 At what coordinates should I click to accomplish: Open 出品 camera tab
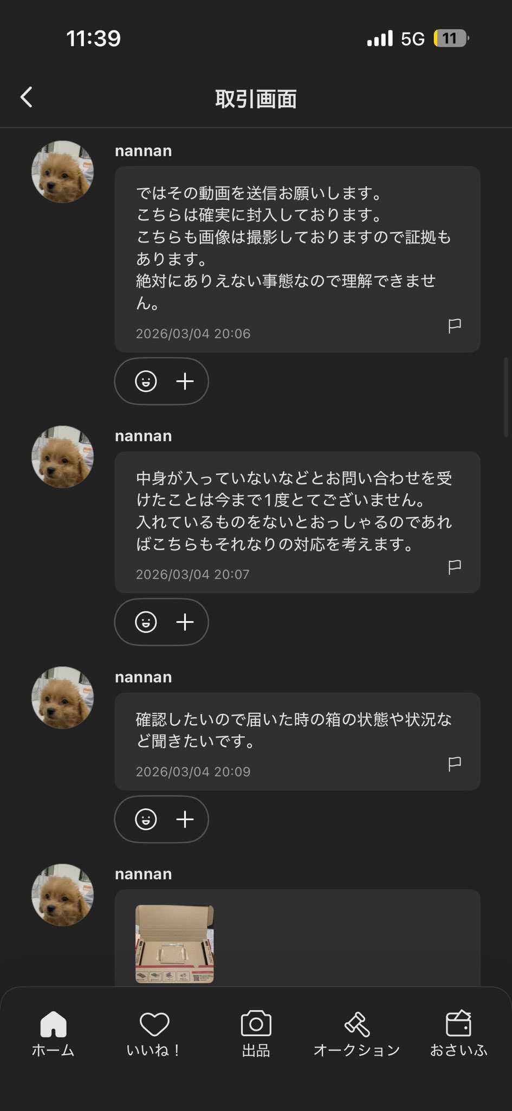tap(256, 1033)
